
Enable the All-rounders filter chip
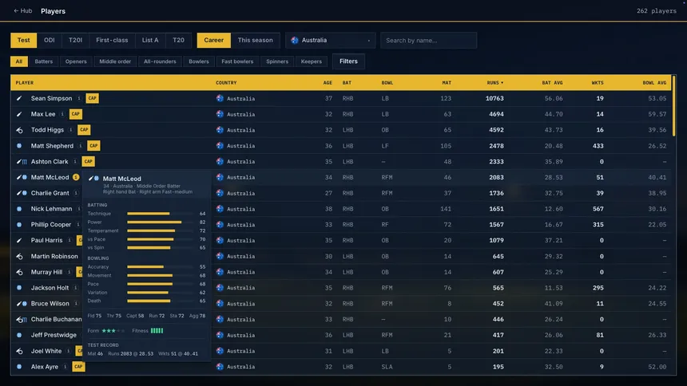[x=160, y=61]
